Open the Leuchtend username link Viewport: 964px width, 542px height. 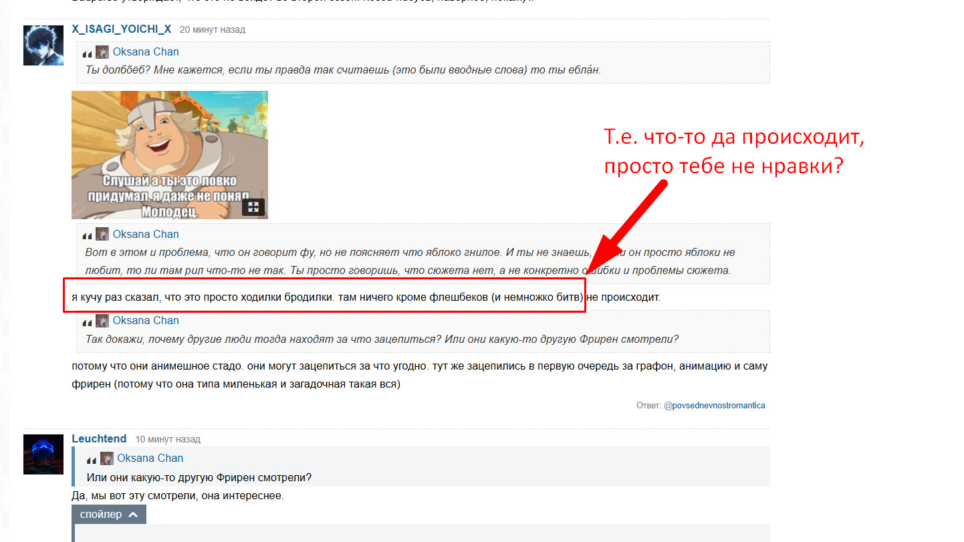[99, 439]
